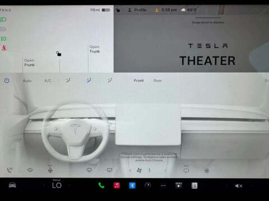Open the three-dots app launcher
This screenshot has width=269, height=201.
[x=163, y=185]
